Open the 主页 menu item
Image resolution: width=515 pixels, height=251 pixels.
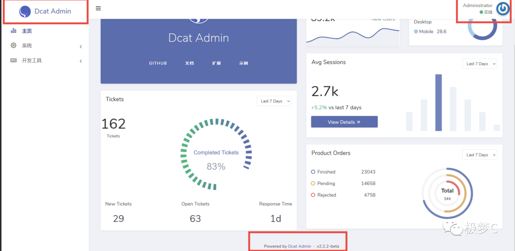tap(27, 31)
